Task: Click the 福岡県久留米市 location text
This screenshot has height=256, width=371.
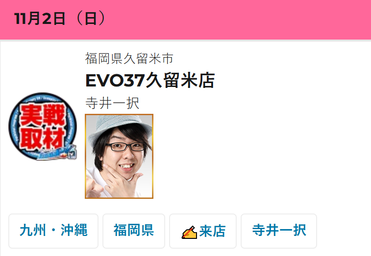Action: click(129, 59)
